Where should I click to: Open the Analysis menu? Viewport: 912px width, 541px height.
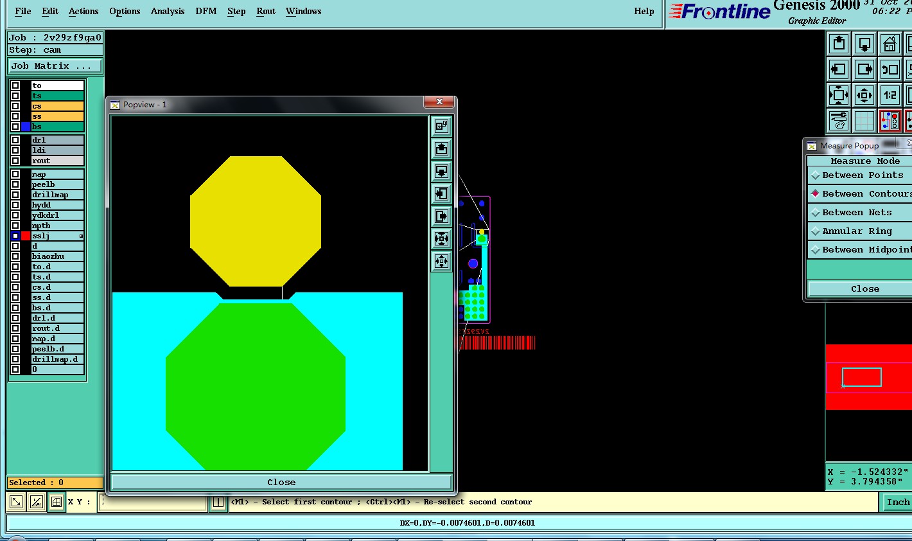(168, 11)
